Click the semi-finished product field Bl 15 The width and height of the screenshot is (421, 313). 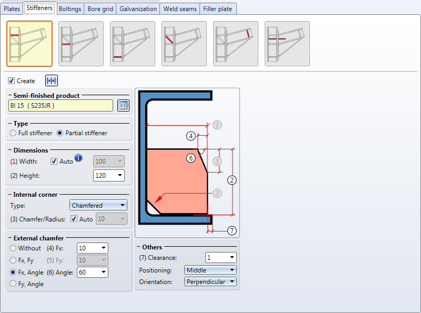coord(61,106)
